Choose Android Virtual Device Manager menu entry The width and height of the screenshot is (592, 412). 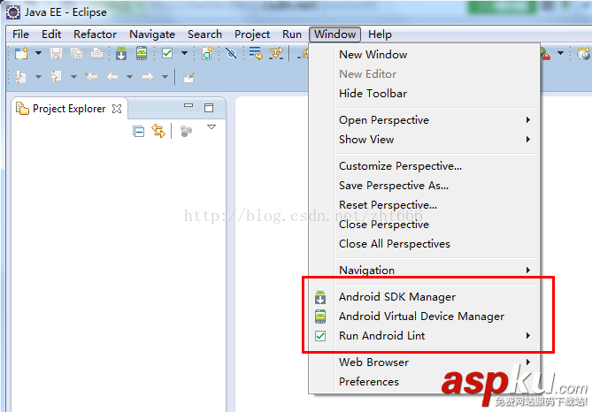[425, 317]
